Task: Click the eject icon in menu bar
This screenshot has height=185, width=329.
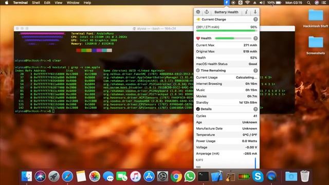Action: 255,3
